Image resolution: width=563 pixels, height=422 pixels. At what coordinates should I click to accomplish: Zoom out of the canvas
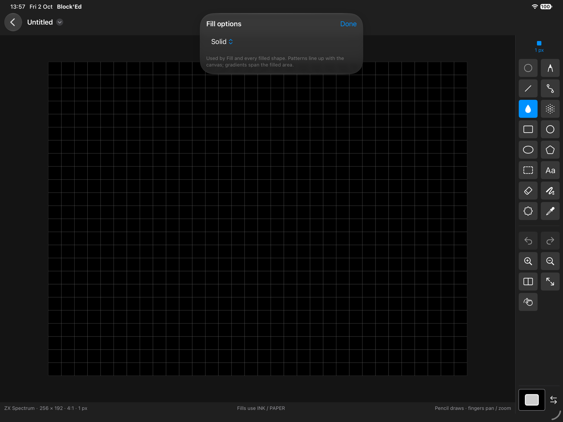tap(550, 261)
